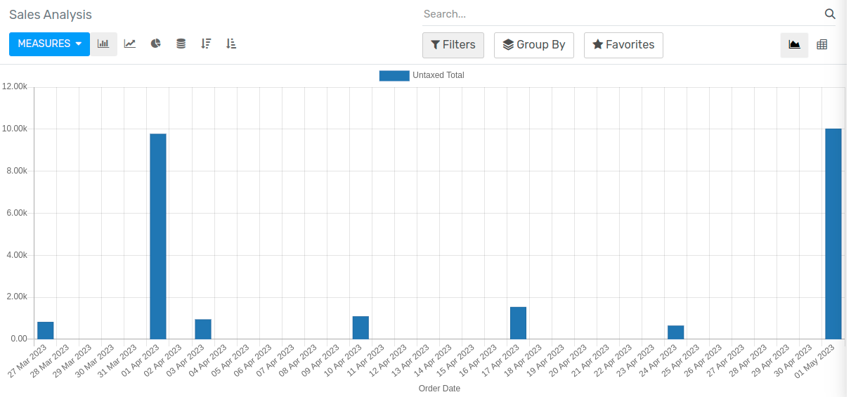Click the 2.00k axis value
Screen dimensions: 851x397
click(x=17, y=297)
